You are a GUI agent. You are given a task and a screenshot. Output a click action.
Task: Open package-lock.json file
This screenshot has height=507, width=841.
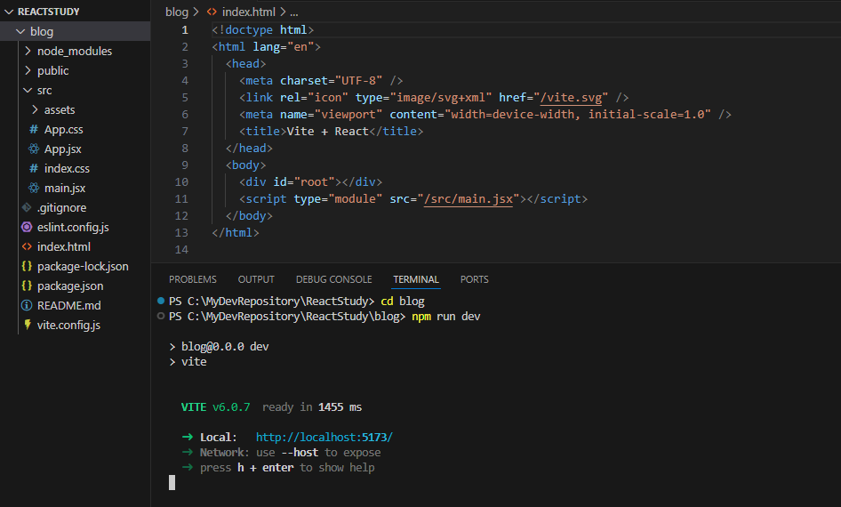(x=83, y=266)
